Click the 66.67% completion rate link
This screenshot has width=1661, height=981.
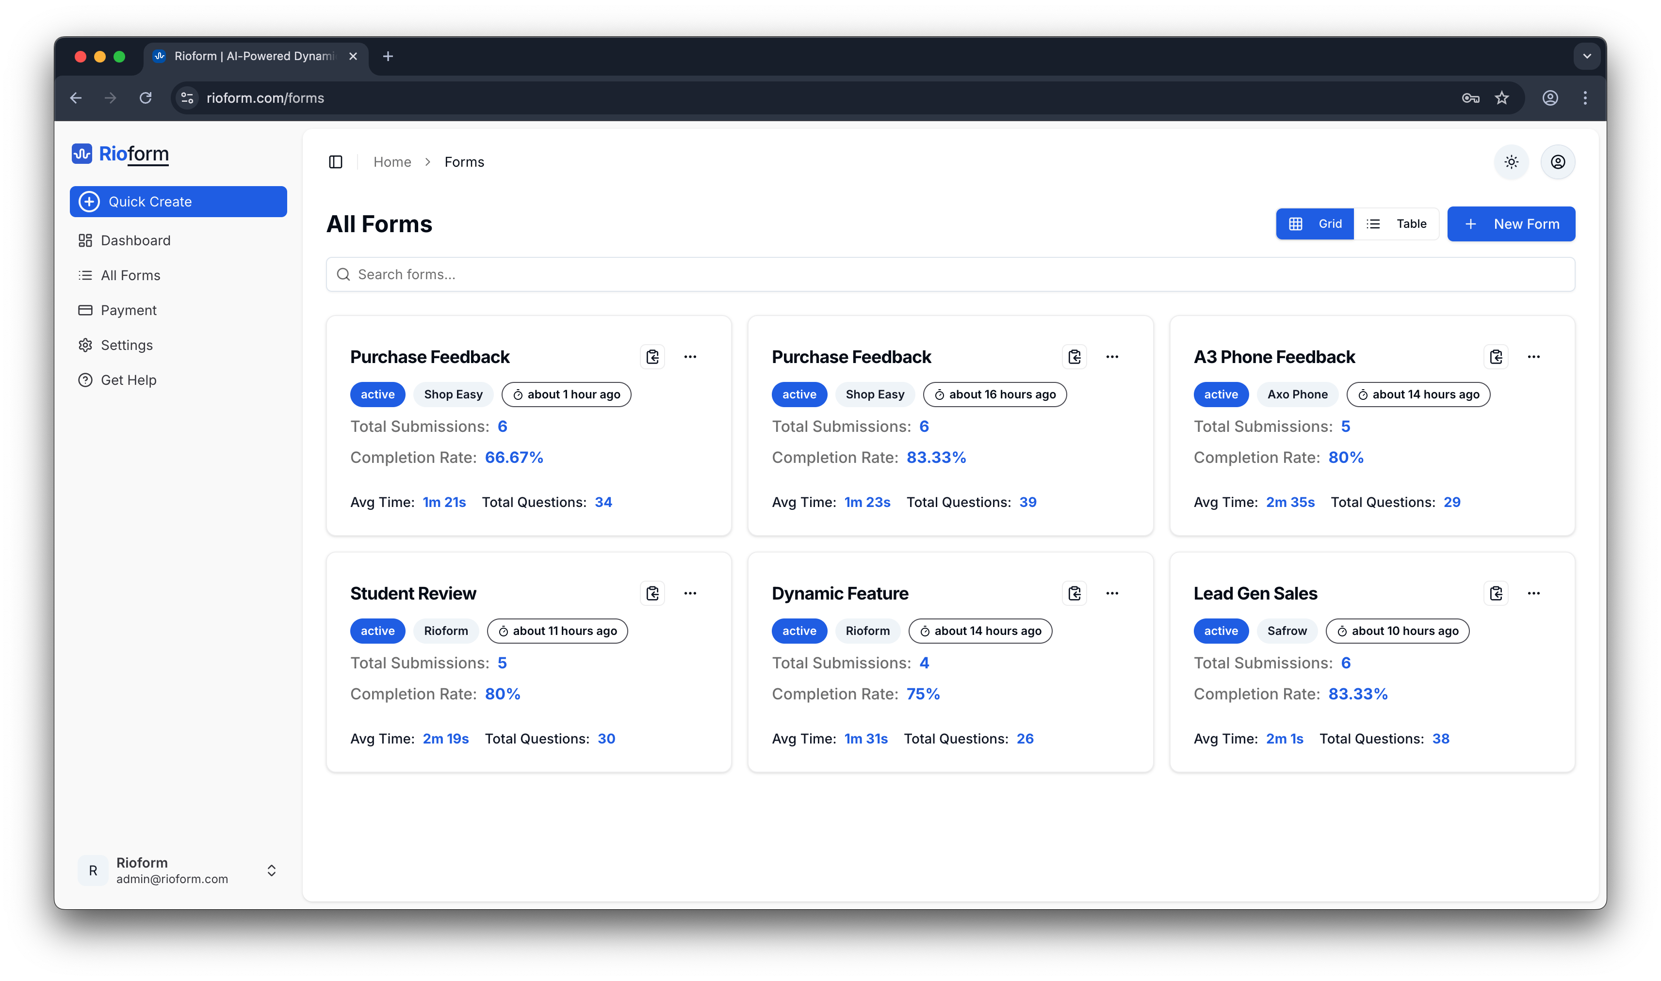514,457
